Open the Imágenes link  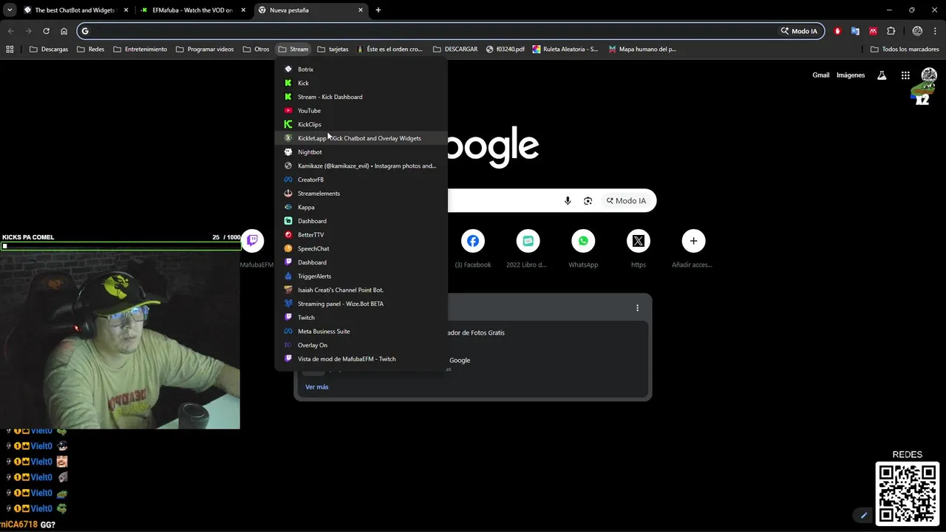pyautogui.click(x=851, y=75)
